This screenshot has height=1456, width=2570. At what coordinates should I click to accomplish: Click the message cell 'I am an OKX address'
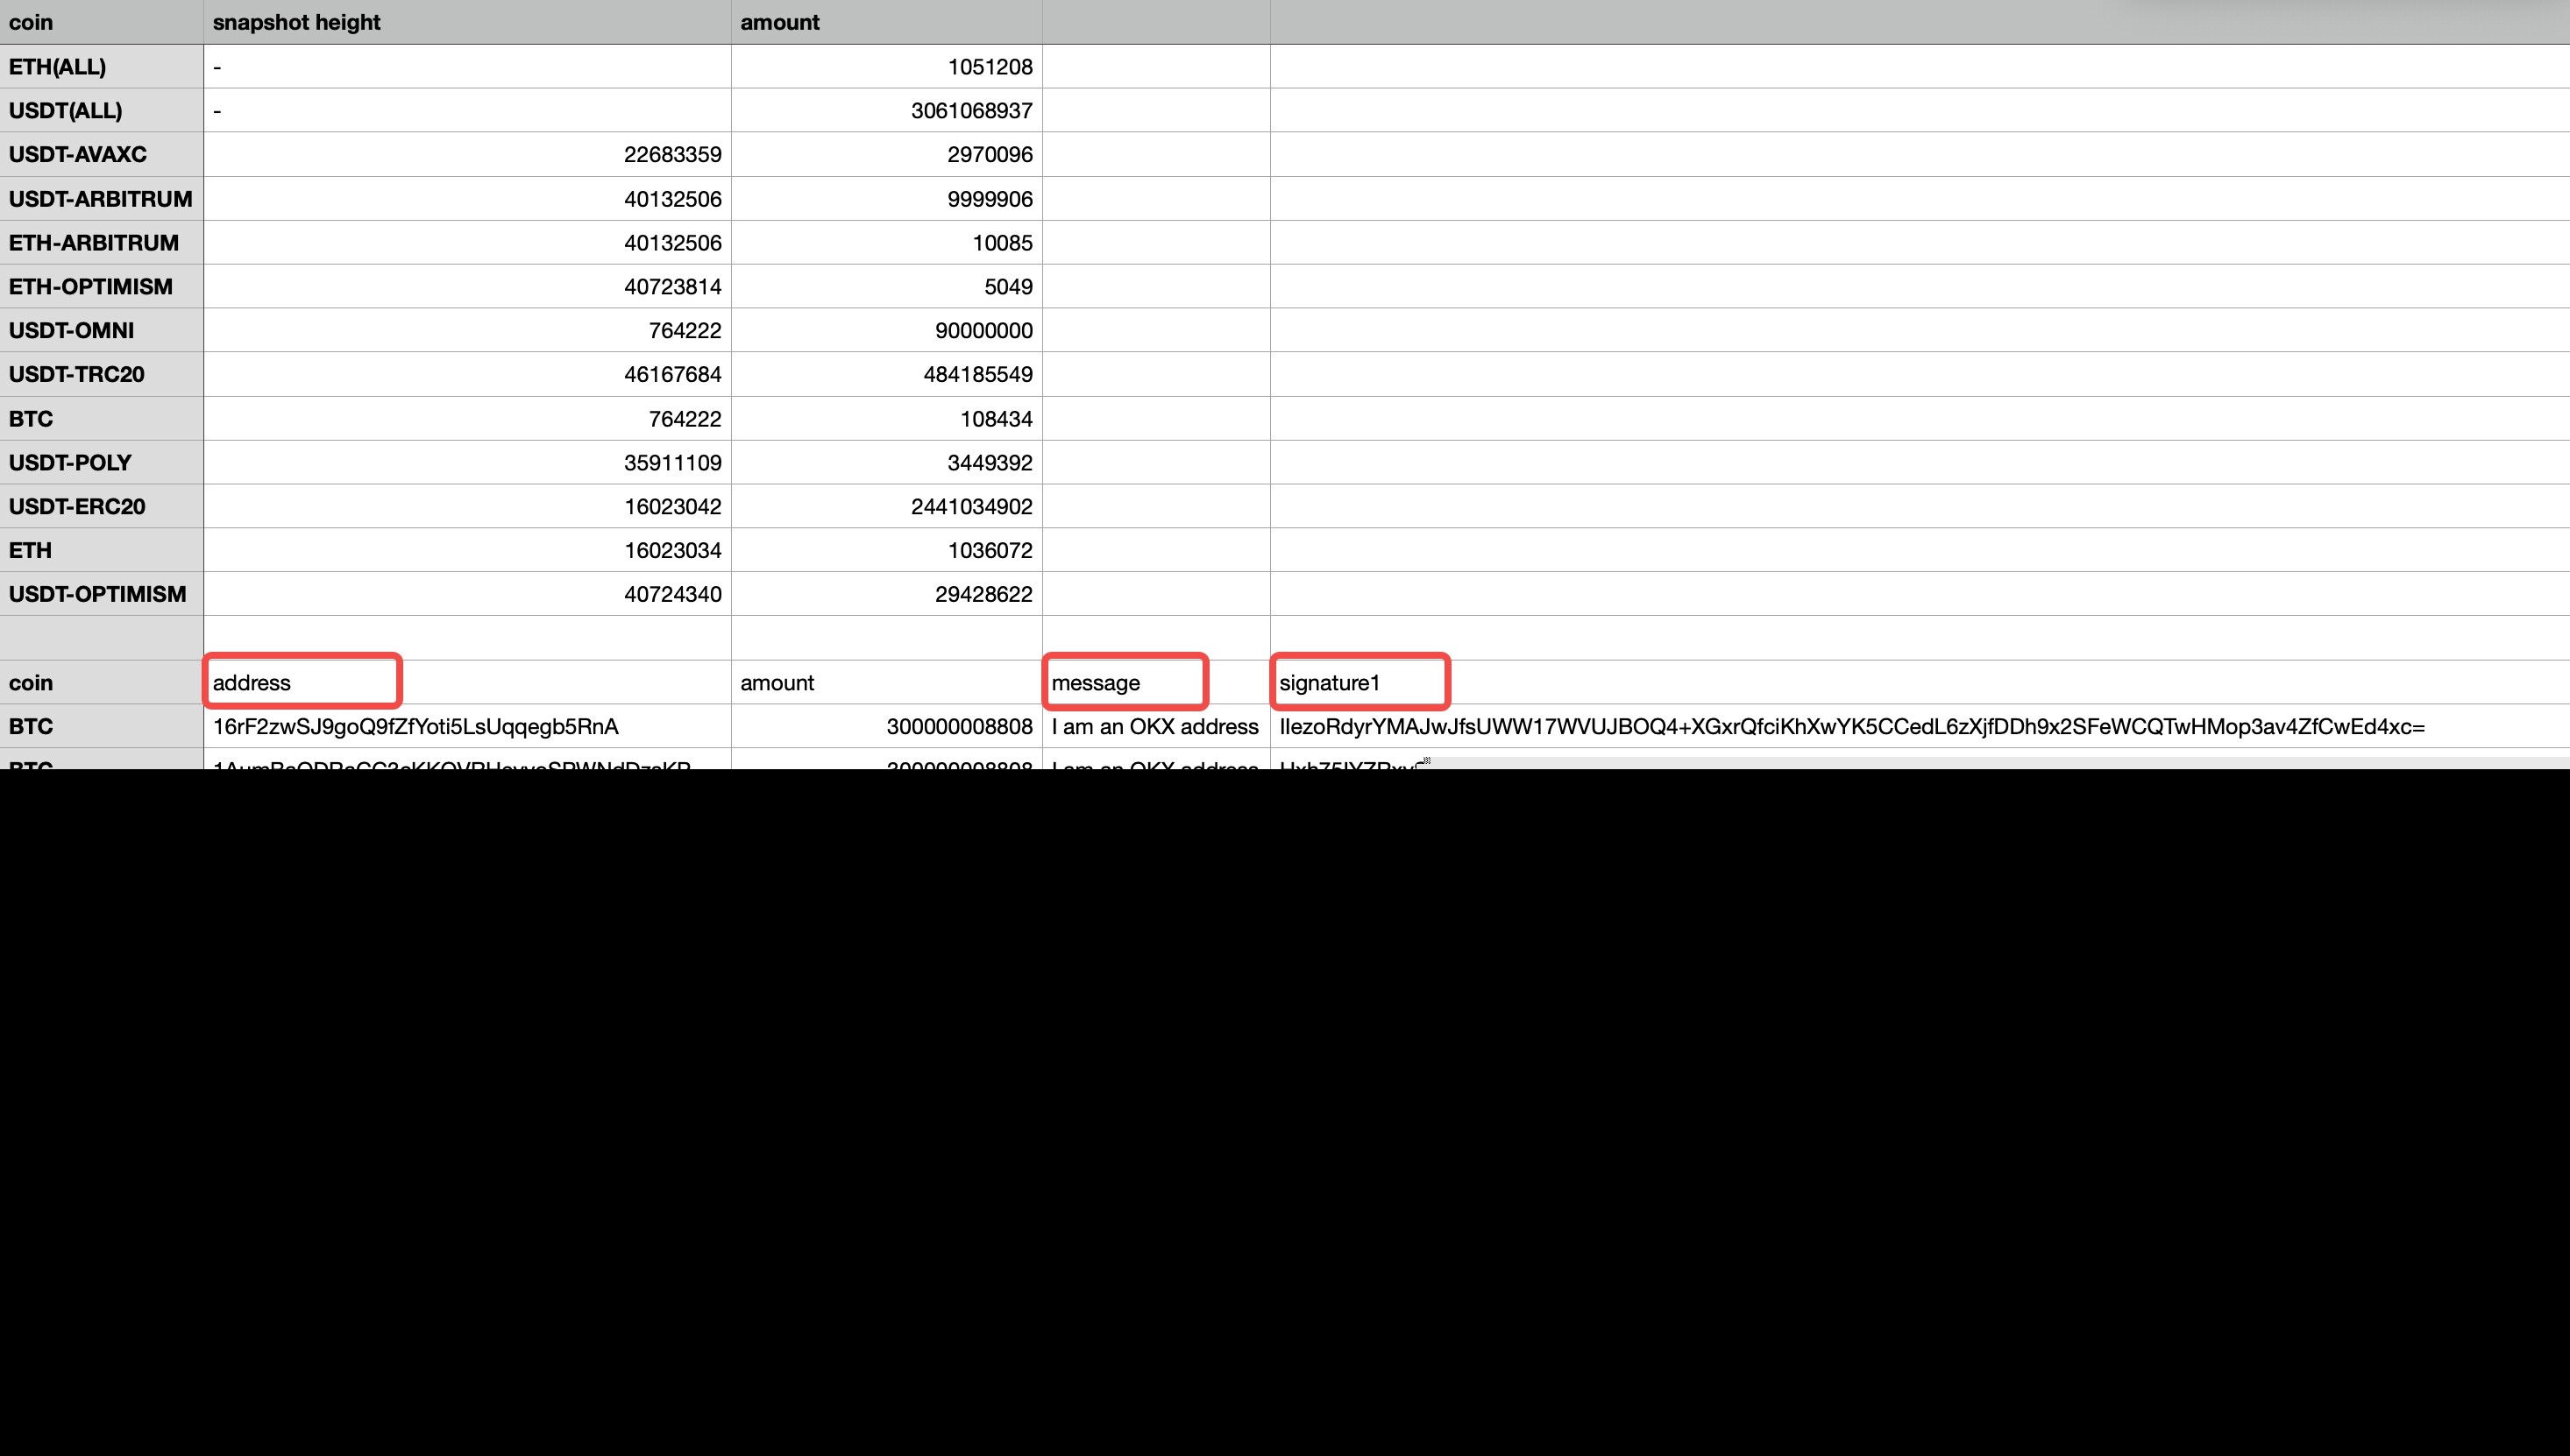1154,727
